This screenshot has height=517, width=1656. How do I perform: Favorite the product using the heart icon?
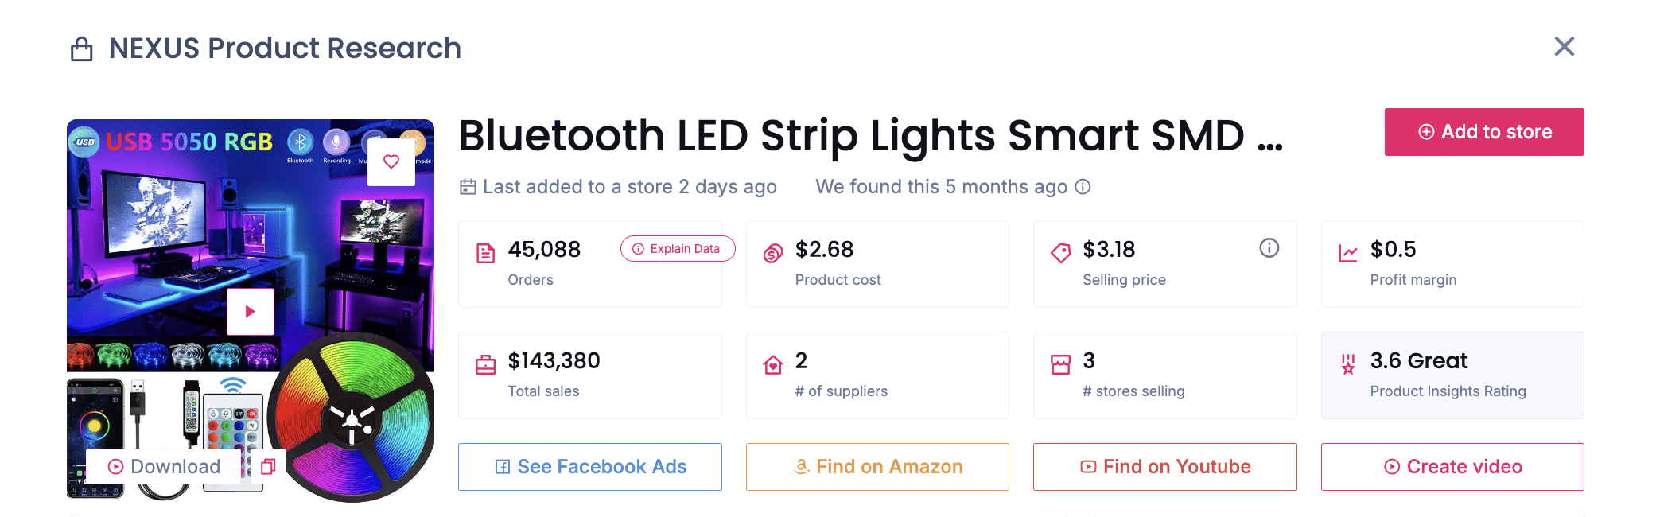(x=391, y=161)
